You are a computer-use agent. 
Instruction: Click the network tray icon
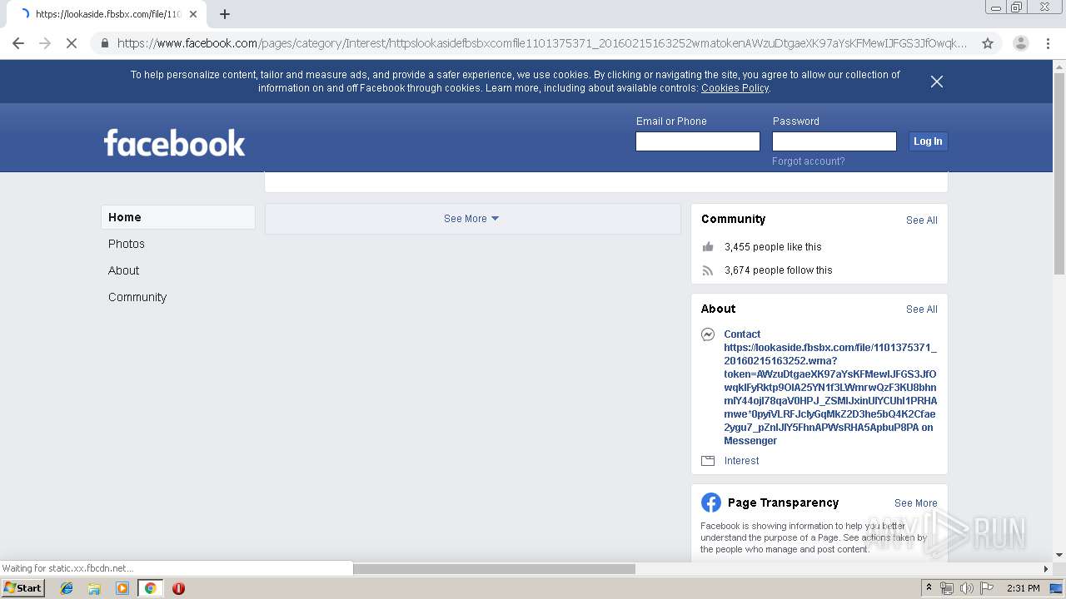click(947, 588)
